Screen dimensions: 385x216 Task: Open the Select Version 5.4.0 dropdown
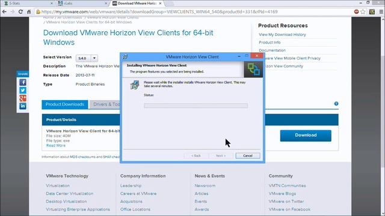[87, 58]
